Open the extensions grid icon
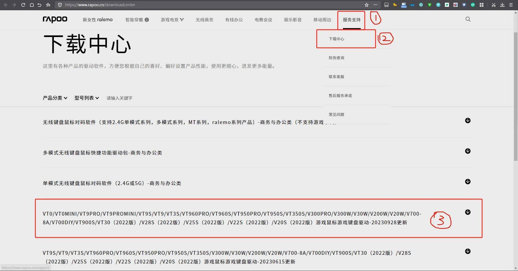The image size is (518, 271). tap(482, 5)
